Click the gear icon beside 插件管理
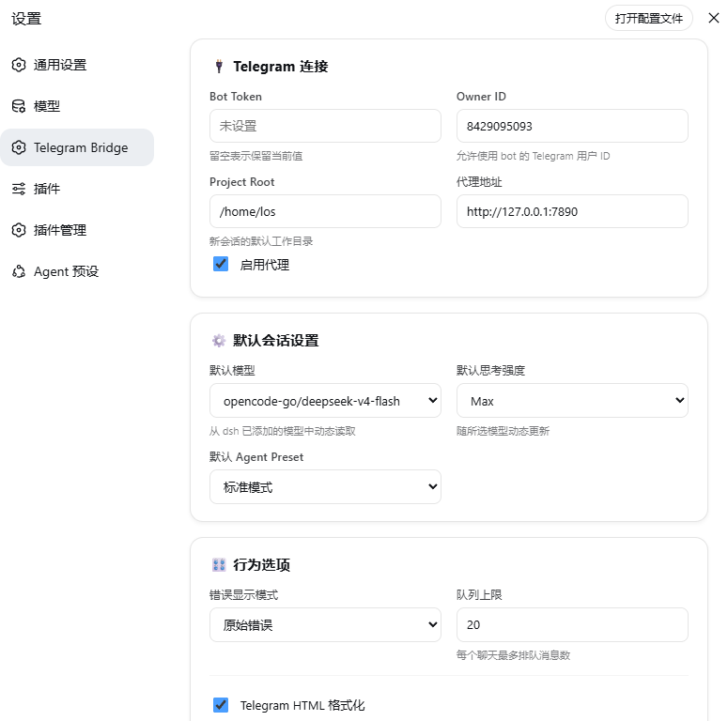 click(19, 230)
